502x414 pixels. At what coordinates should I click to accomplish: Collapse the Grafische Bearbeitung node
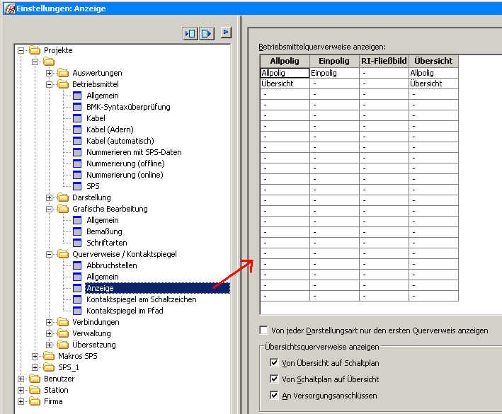click(x=49, y=209)
